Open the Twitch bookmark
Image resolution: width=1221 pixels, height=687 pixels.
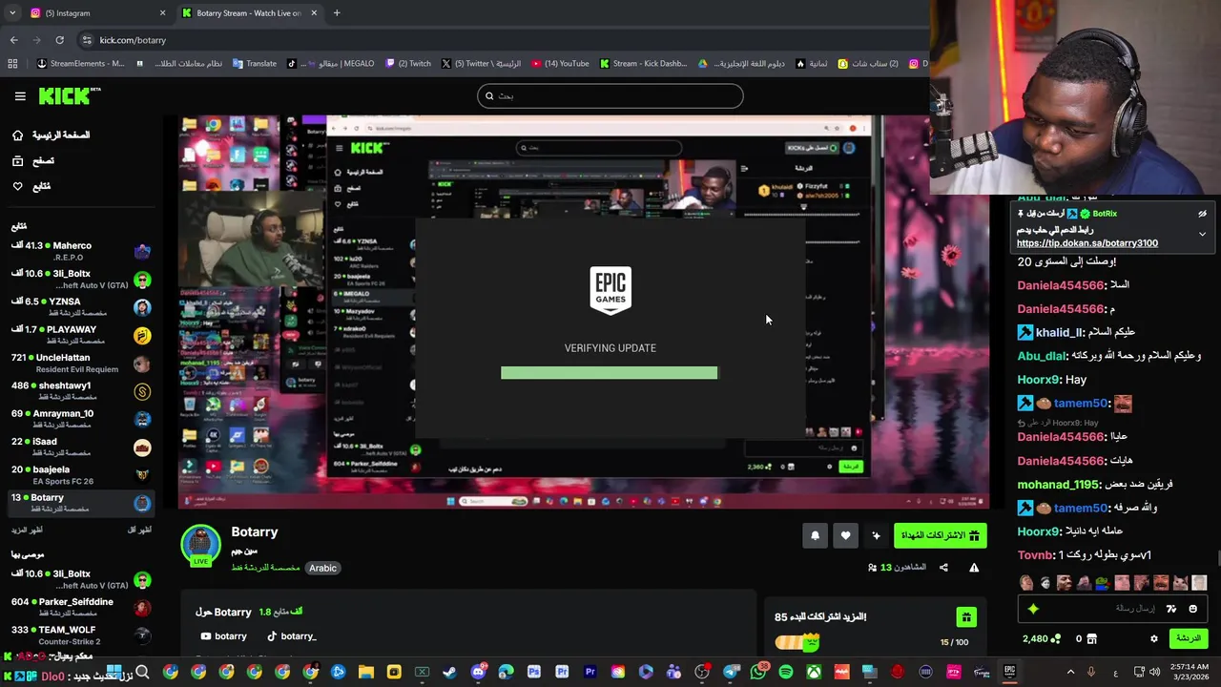[x=408, y=64]
